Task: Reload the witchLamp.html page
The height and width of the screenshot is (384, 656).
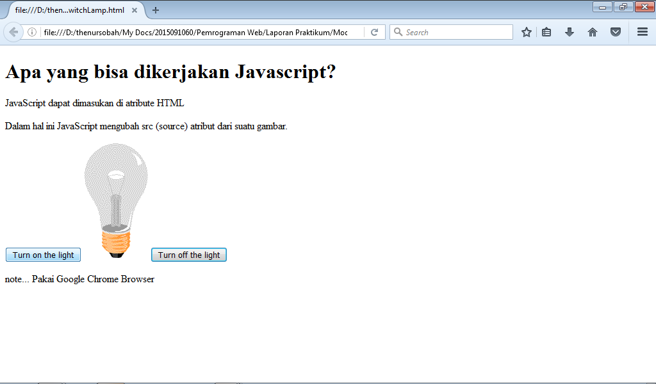Action: 375,31
